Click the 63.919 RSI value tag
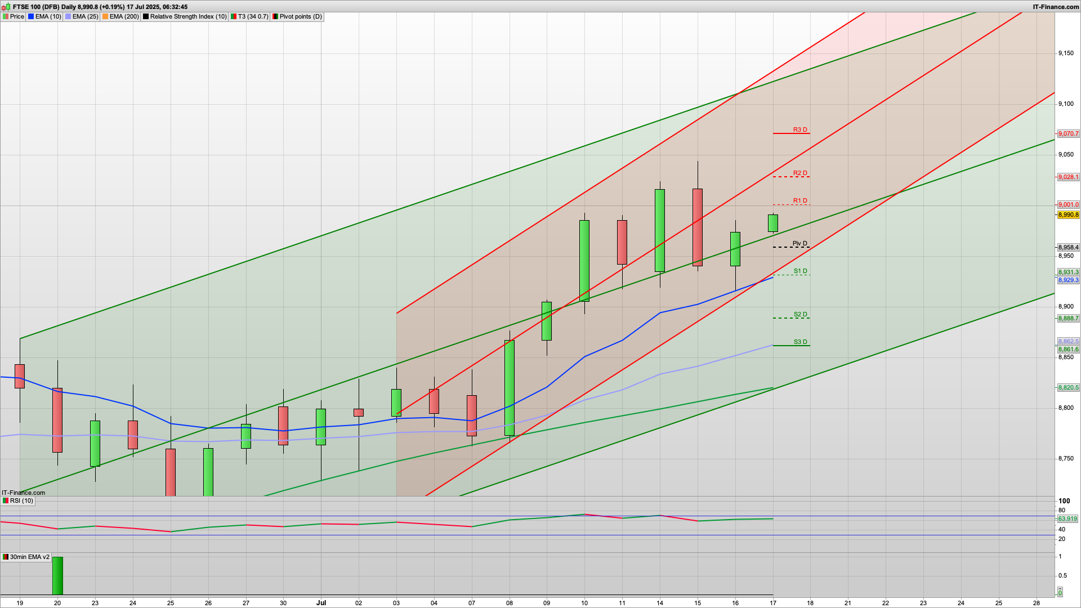This screenshot has width=1081, height=608. point(1067,519)
